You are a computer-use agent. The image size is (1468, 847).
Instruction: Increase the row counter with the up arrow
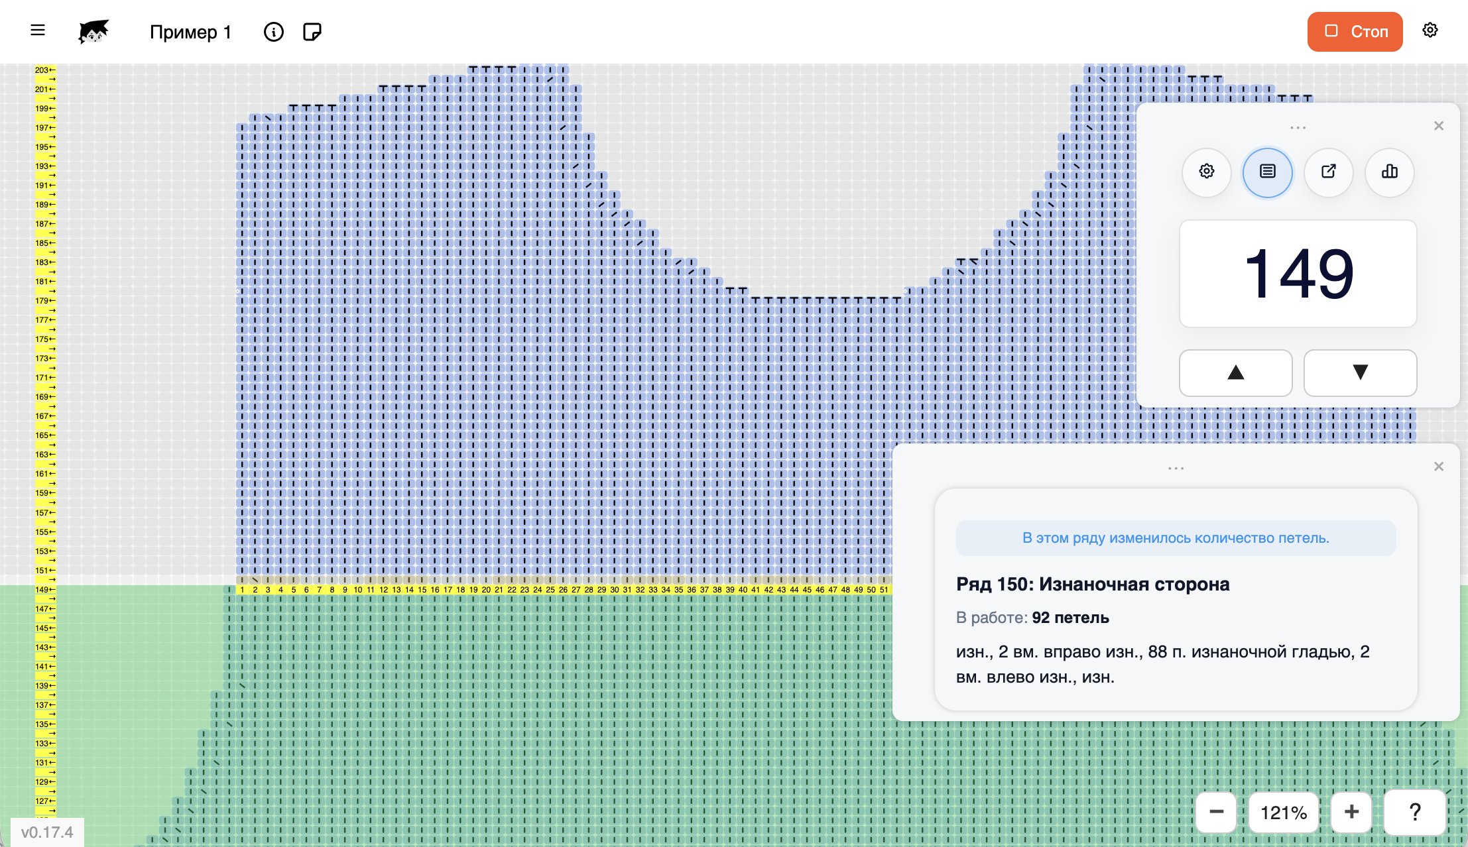coord(1236,372)
